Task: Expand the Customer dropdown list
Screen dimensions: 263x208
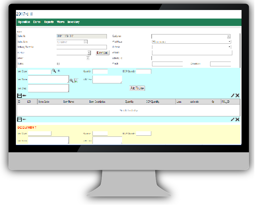Action: click(229, 36)
